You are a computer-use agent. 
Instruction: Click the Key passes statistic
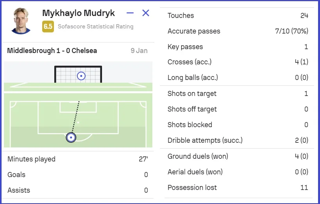238,47
